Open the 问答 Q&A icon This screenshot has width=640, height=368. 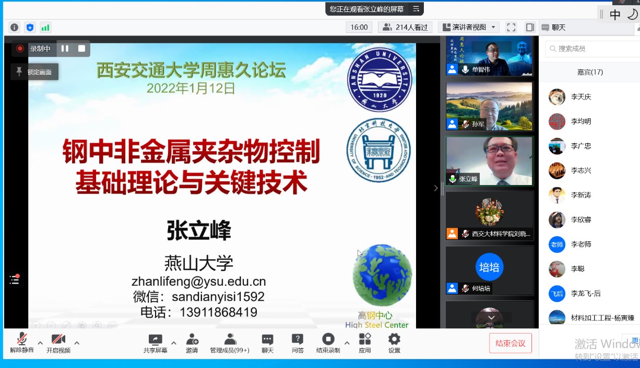click(x=298, y=343)
